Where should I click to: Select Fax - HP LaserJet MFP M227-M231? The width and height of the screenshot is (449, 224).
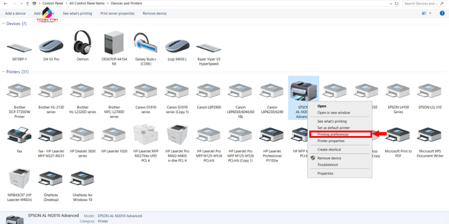click(51, 135)
